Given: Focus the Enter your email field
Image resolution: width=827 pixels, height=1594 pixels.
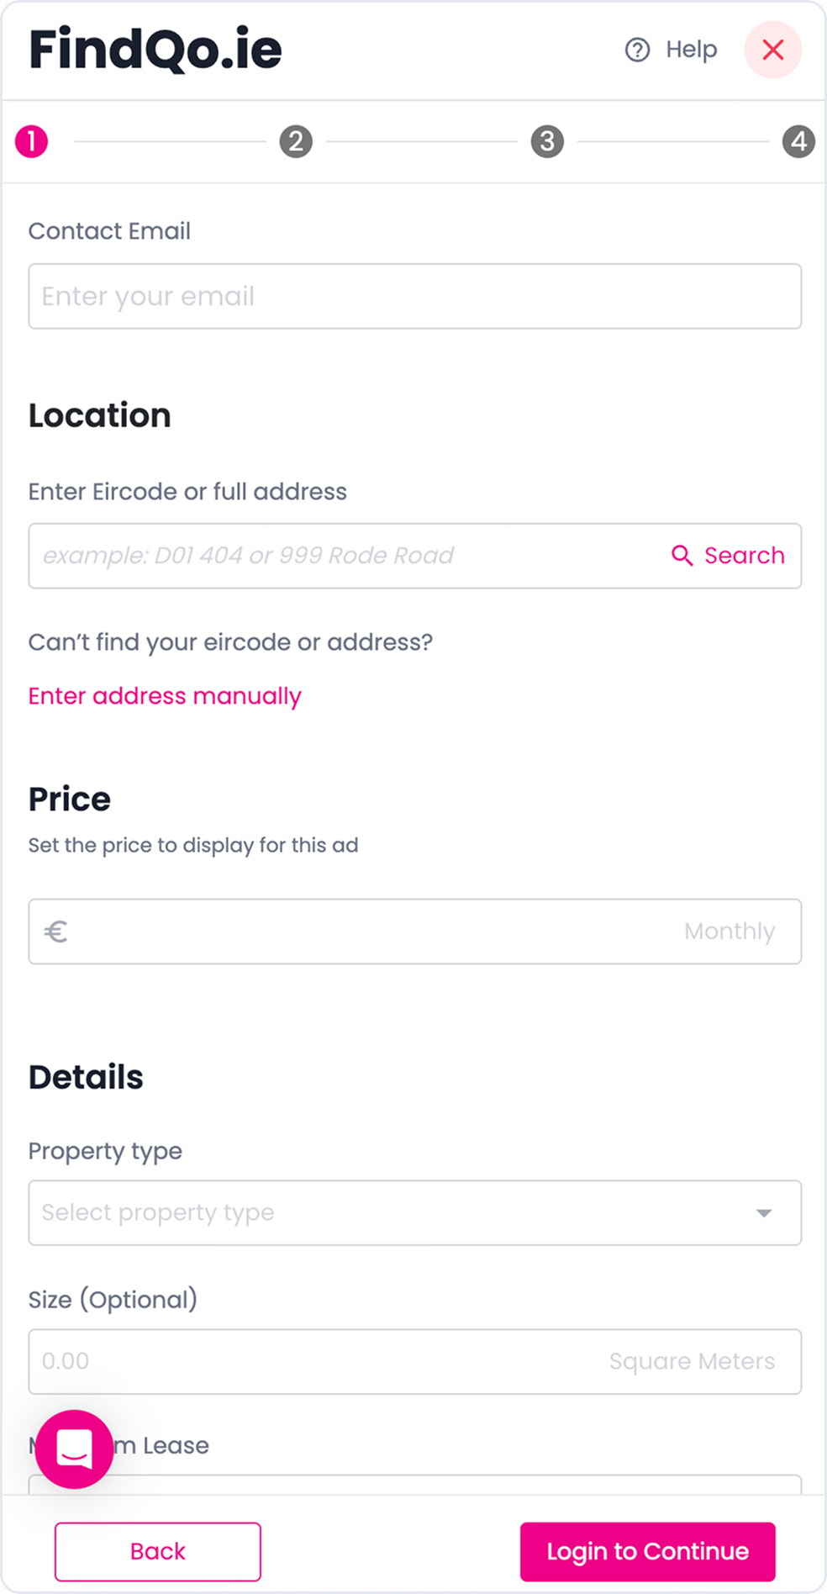Looking at the screenshot, I should [415, 296].
